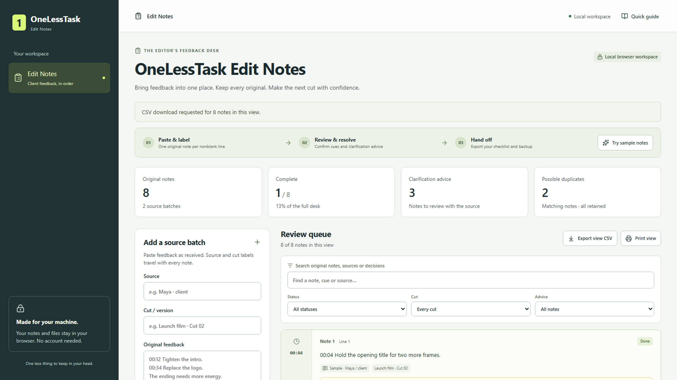
Task: Click the Possible duplicates stat card
Action: [597, 192]
